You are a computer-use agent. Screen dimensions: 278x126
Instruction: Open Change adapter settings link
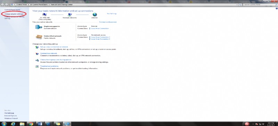(14, 14)
